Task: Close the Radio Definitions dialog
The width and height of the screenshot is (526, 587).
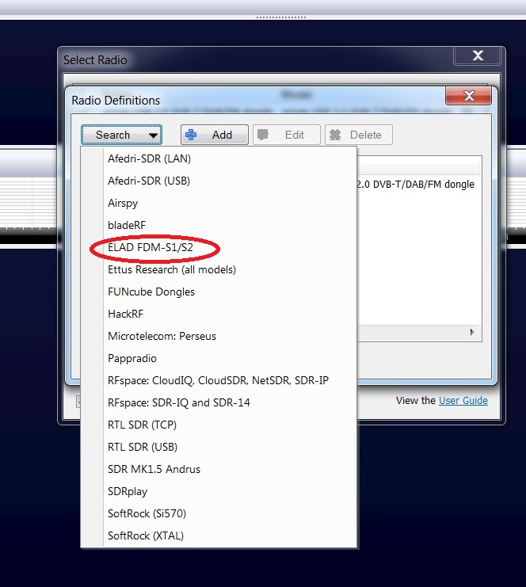Action: pos(468,96)
